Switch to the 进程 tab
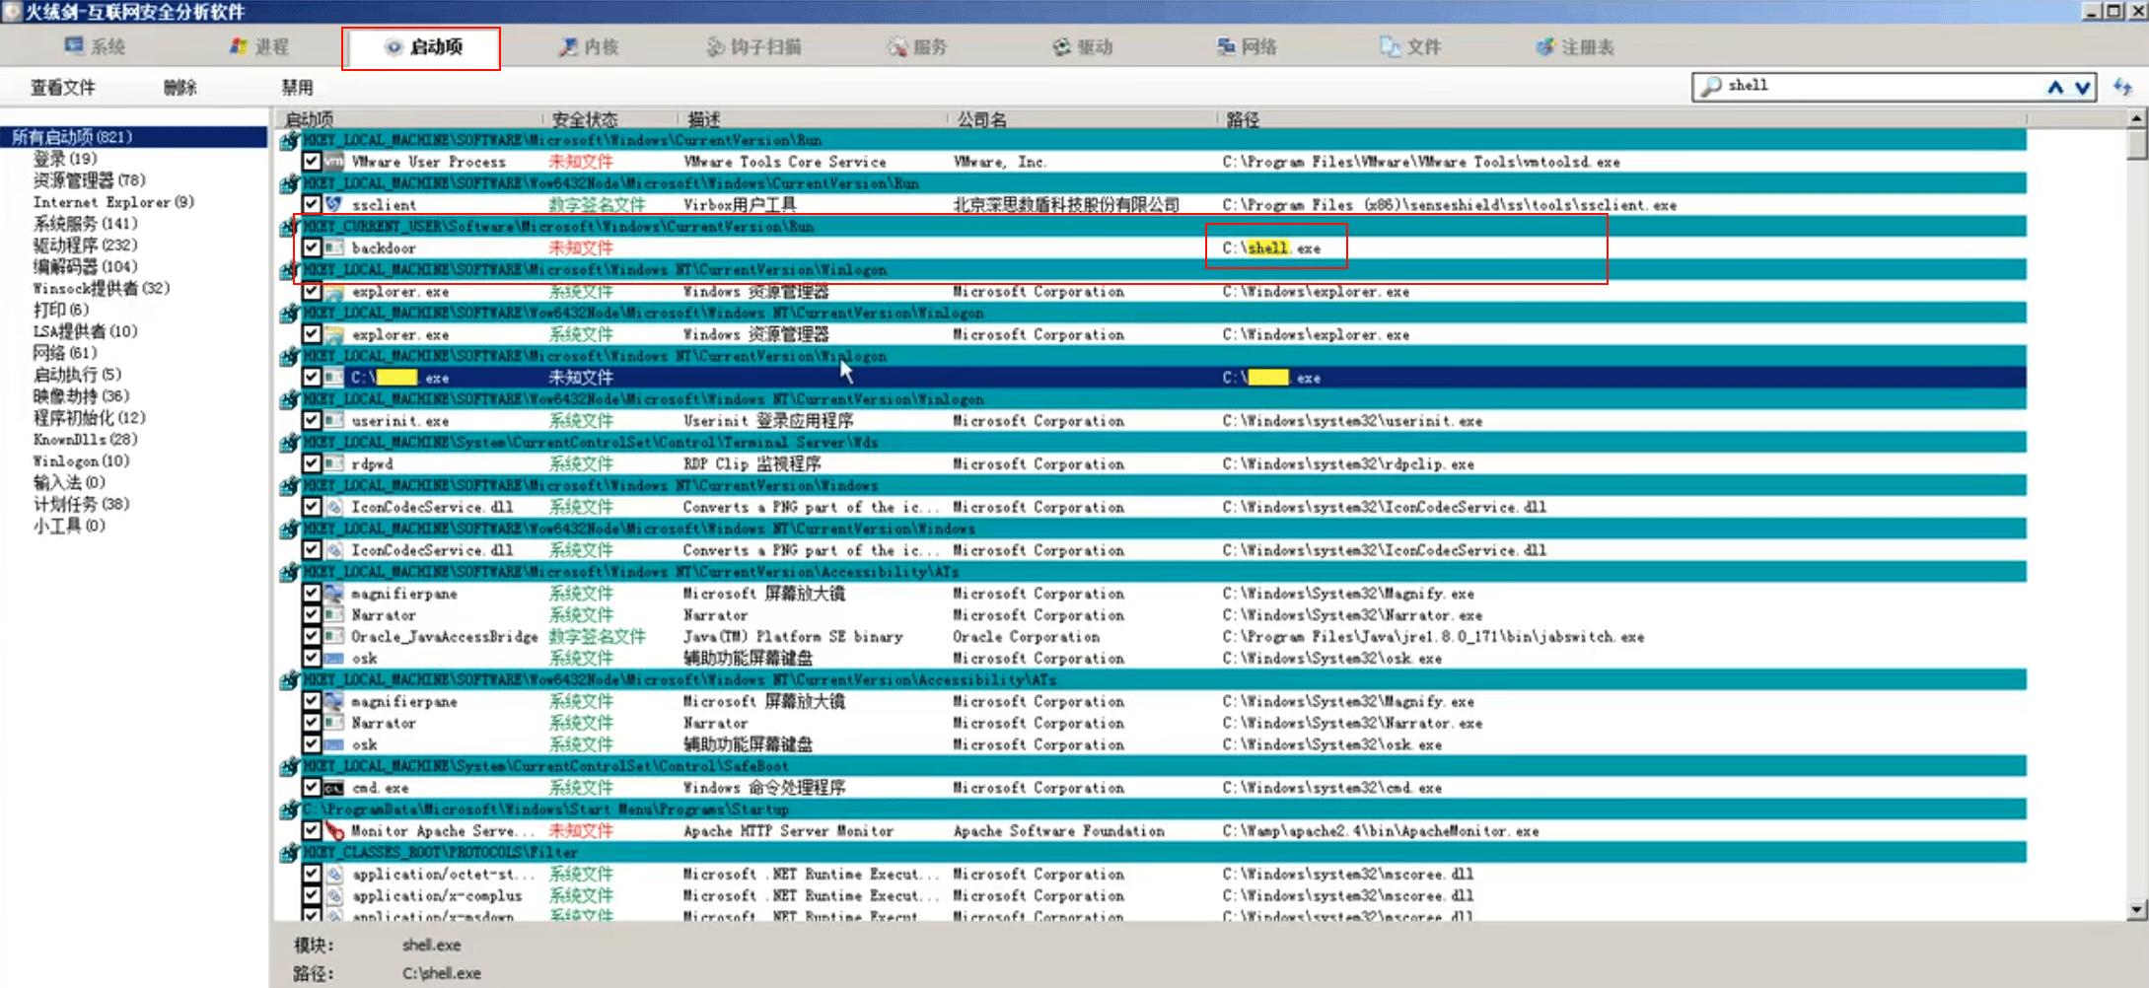Viewport: 2149px width, 988px height. tap(259, 46)
